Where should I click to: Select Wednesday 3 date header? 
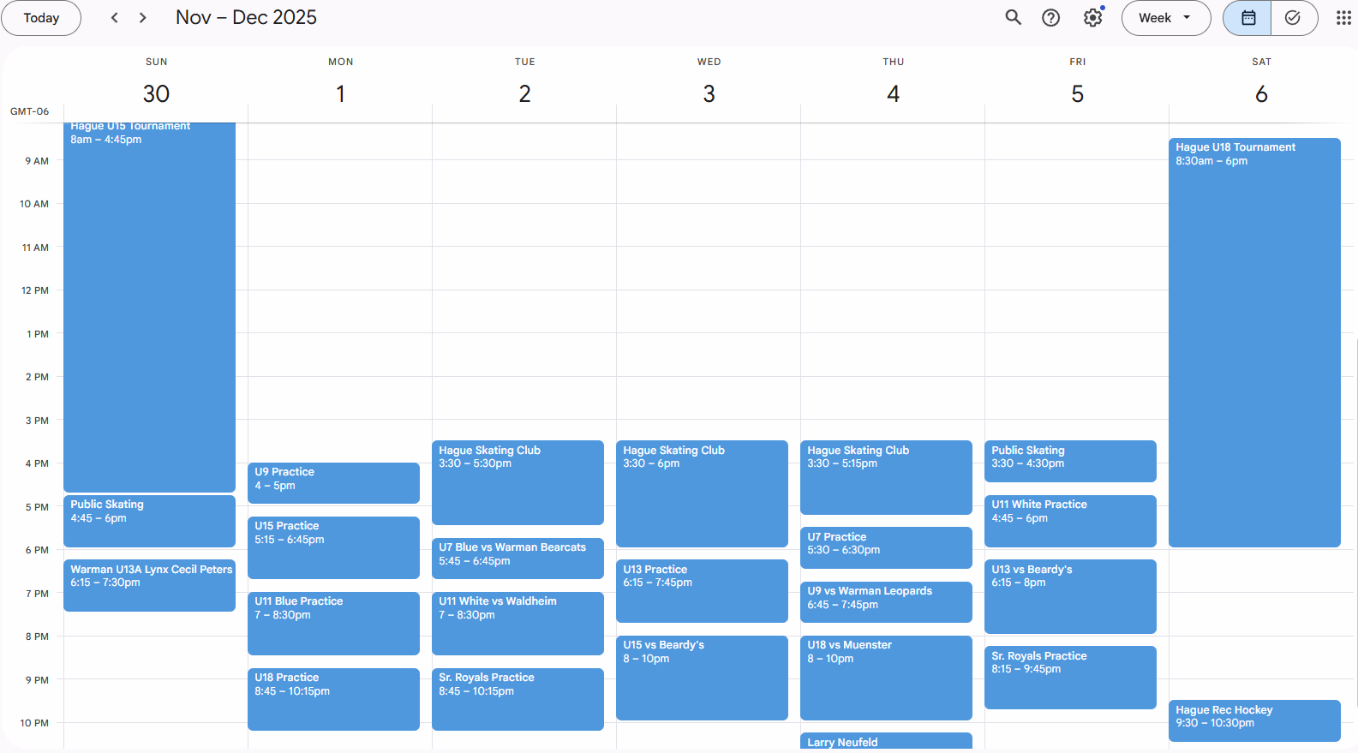[709, 93]
